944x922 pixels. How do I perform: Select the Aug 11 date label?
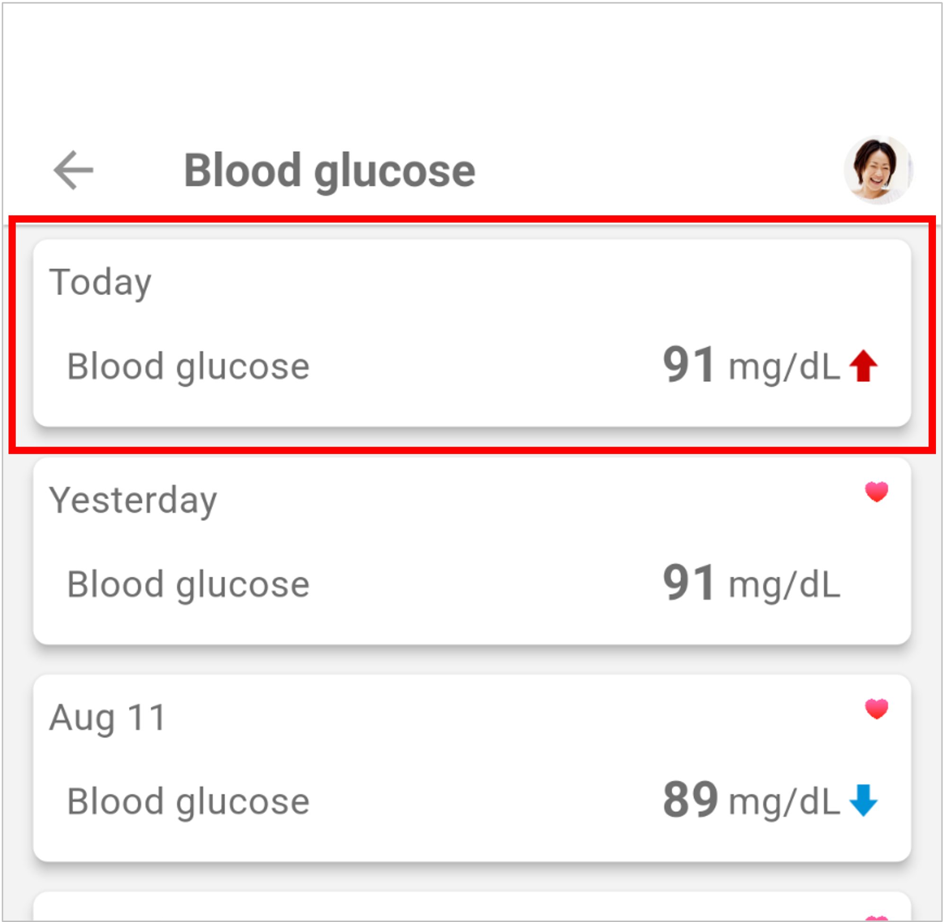pyautogui.click(x=108, y=718)
